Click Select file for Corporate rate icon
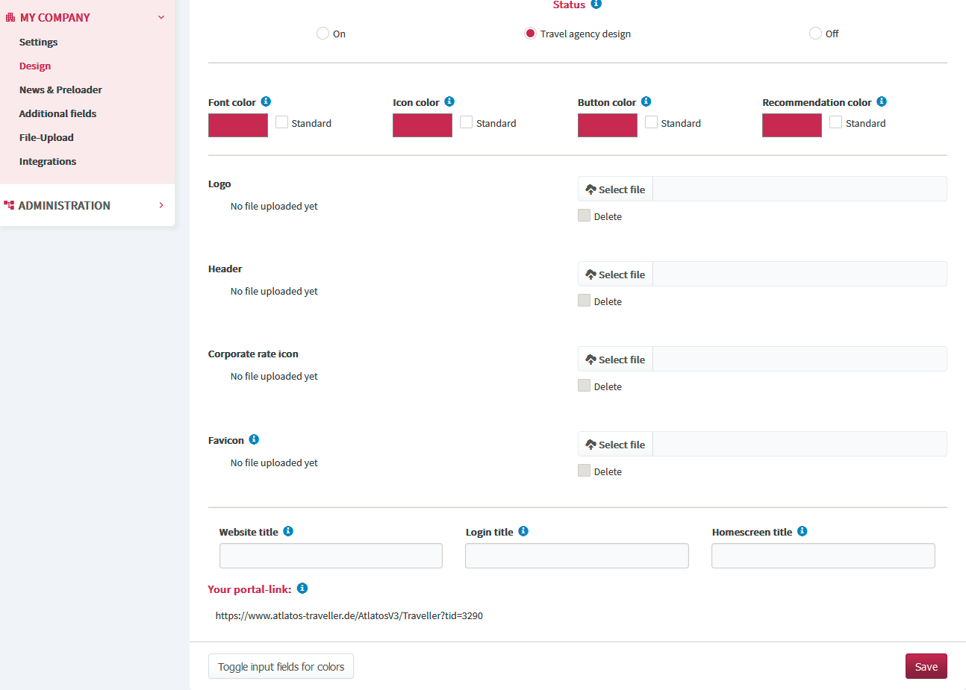Screen dimensions: 966x690 point(616,360)
